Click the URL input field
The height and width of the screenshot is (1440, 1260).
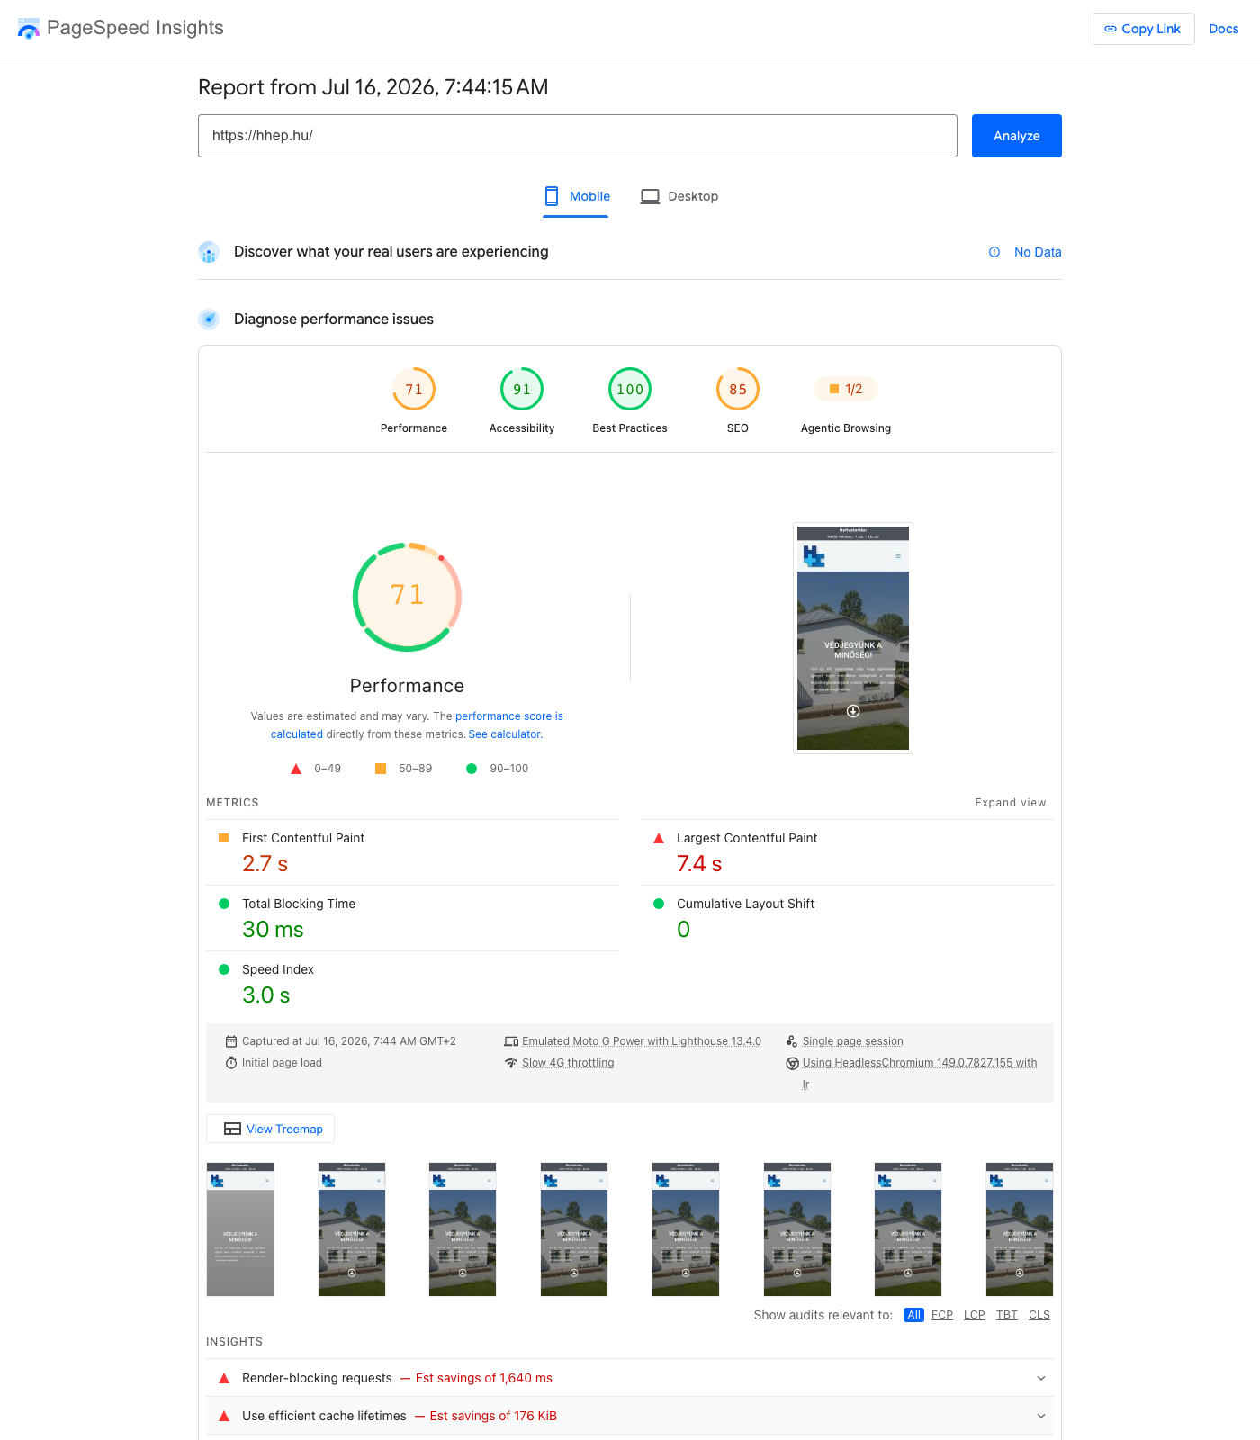point(578,136)
